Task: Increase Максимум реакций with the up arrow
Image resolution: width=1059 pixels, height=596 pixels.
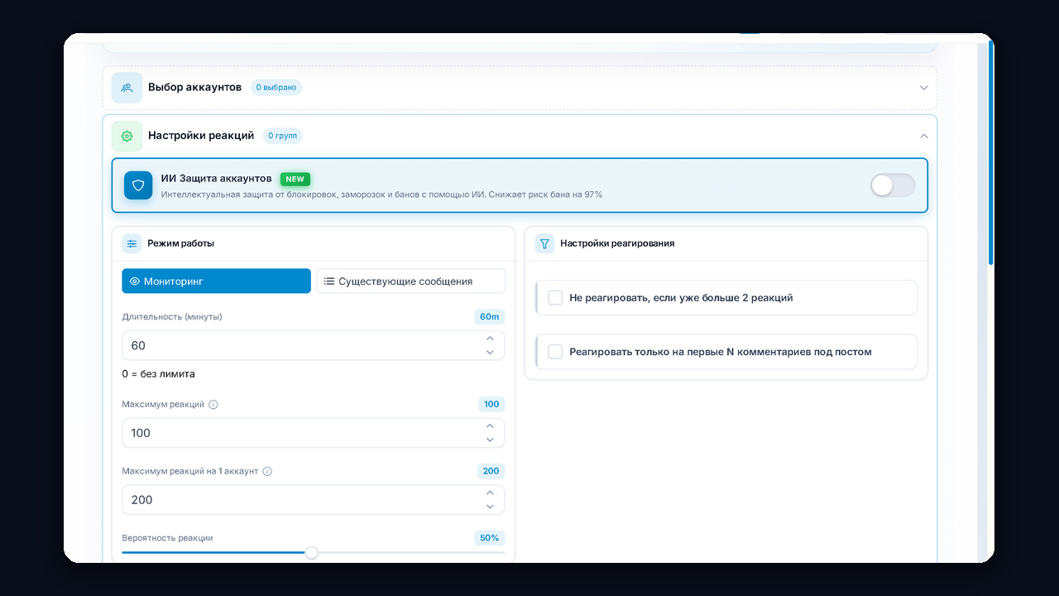Action: pyautogui.click(x=490, y=426)
